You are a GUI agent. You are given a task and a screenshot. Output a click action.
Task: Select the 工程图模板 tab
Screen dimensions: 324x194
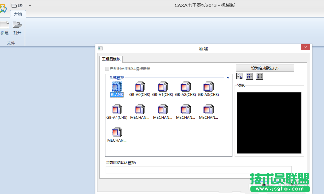111,59
